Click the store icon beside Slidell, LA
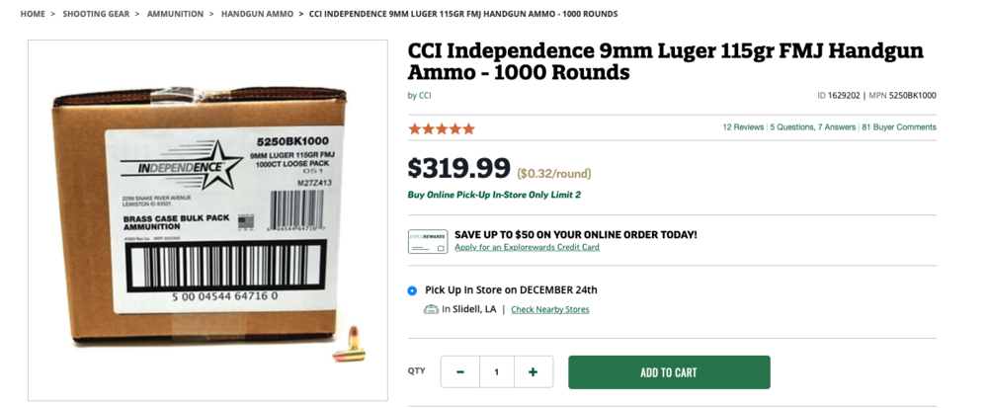Viewport: 988px width, 408px height. [431, 309]
